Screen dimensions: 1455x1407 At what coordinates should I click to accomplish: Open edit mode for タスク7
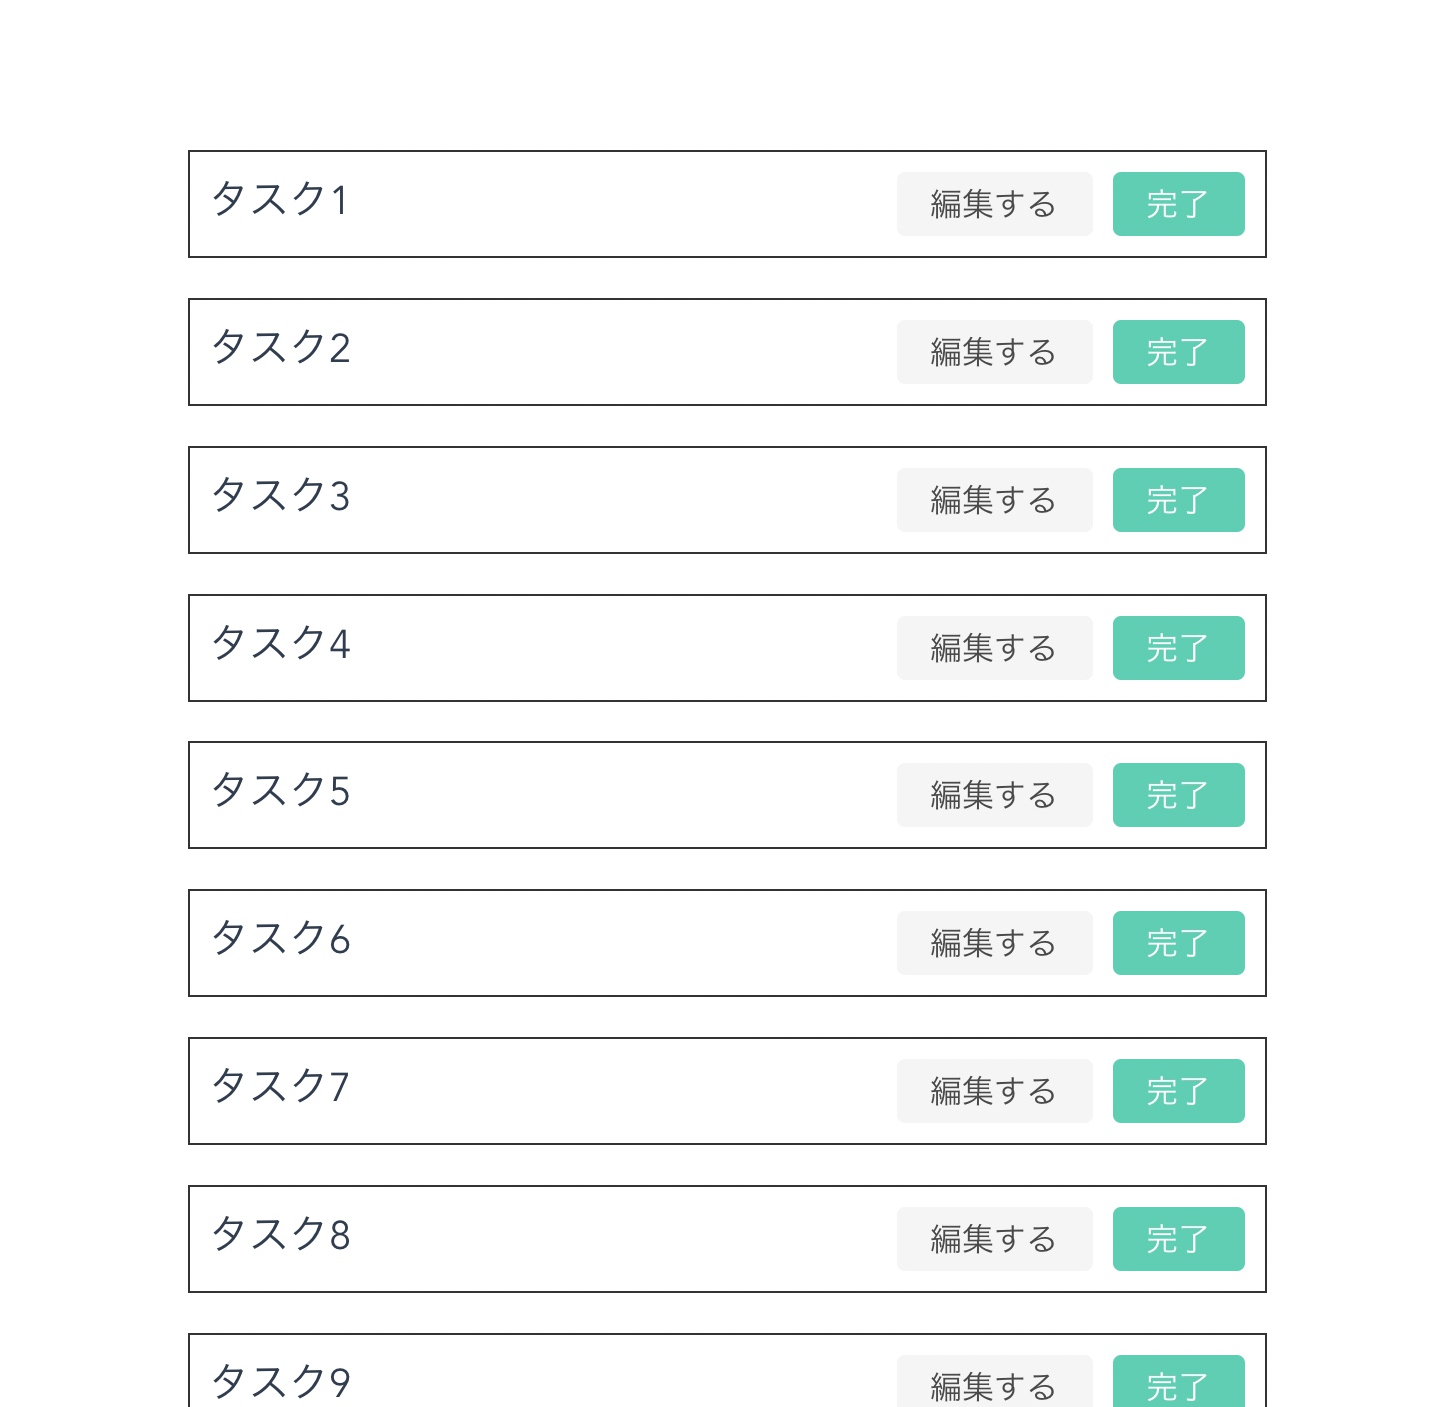(x=994, y=1091)
